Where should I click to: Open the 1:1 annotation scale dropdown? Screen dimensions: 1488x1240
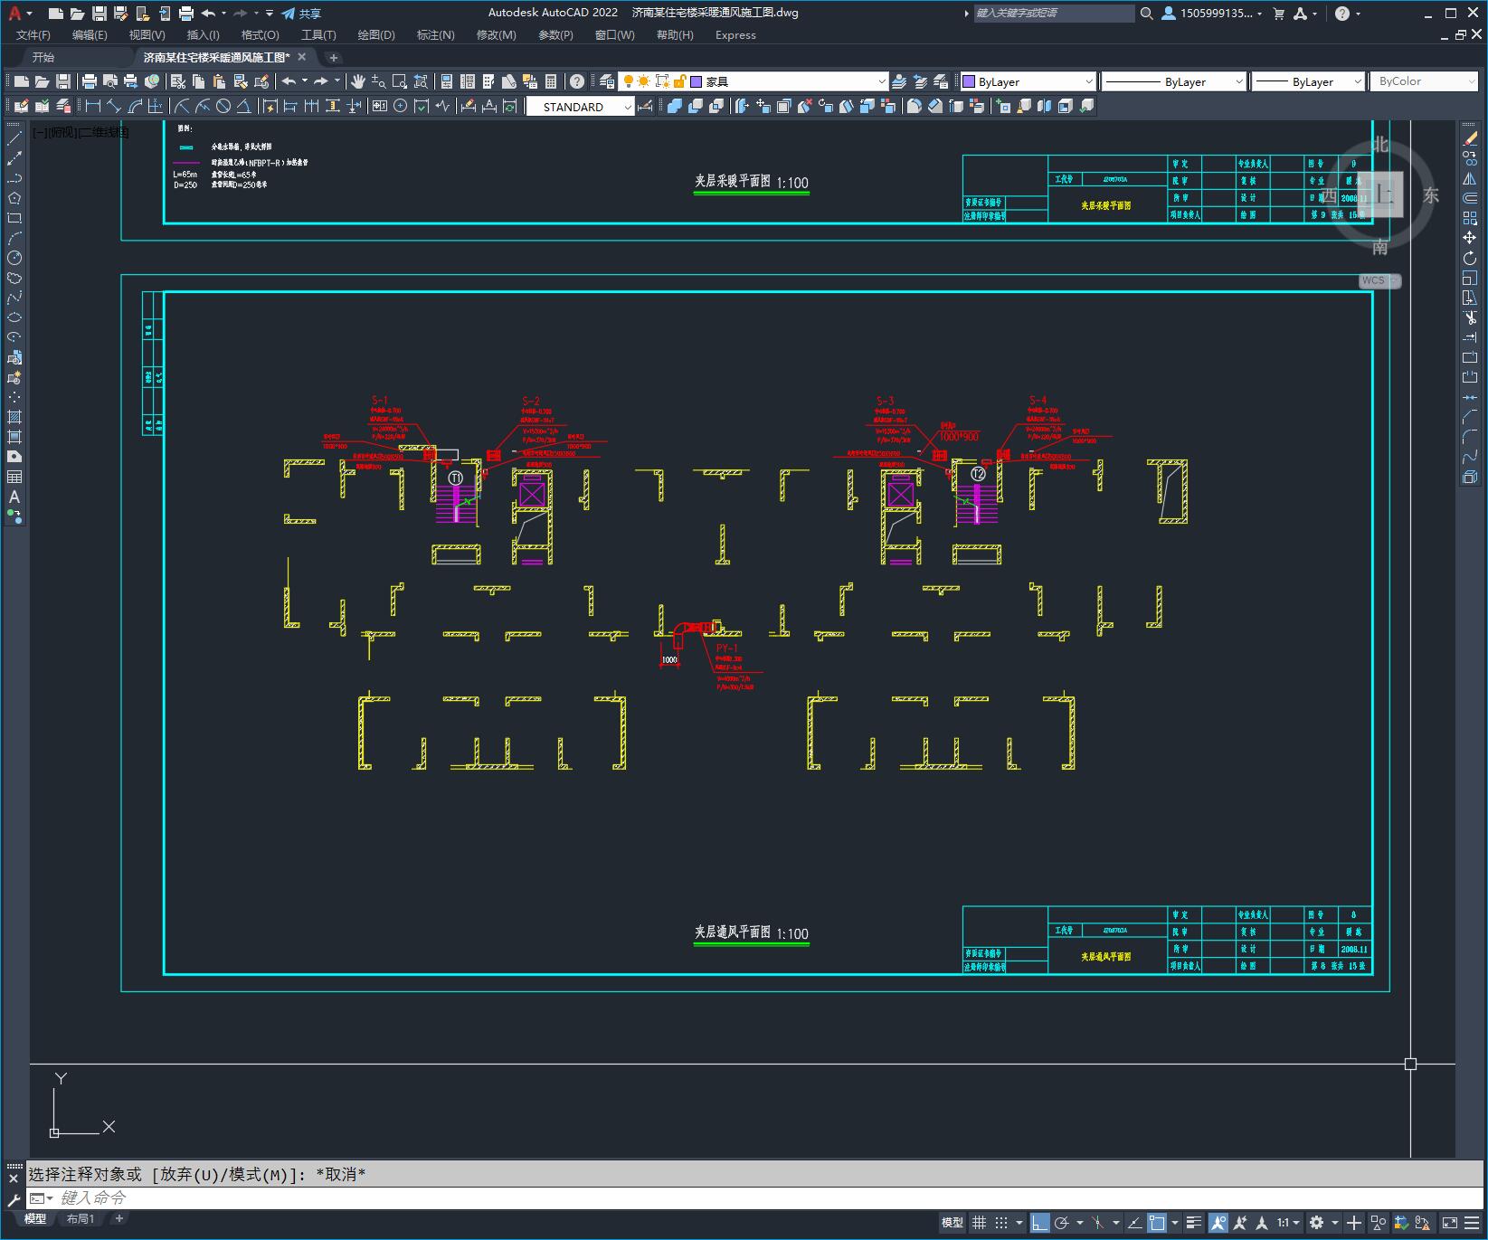(x=1288, y=1223)
